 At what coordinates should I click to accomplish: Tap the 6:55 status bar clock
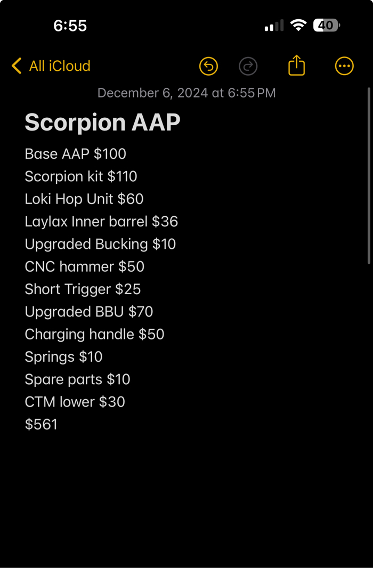pos(70,26)
